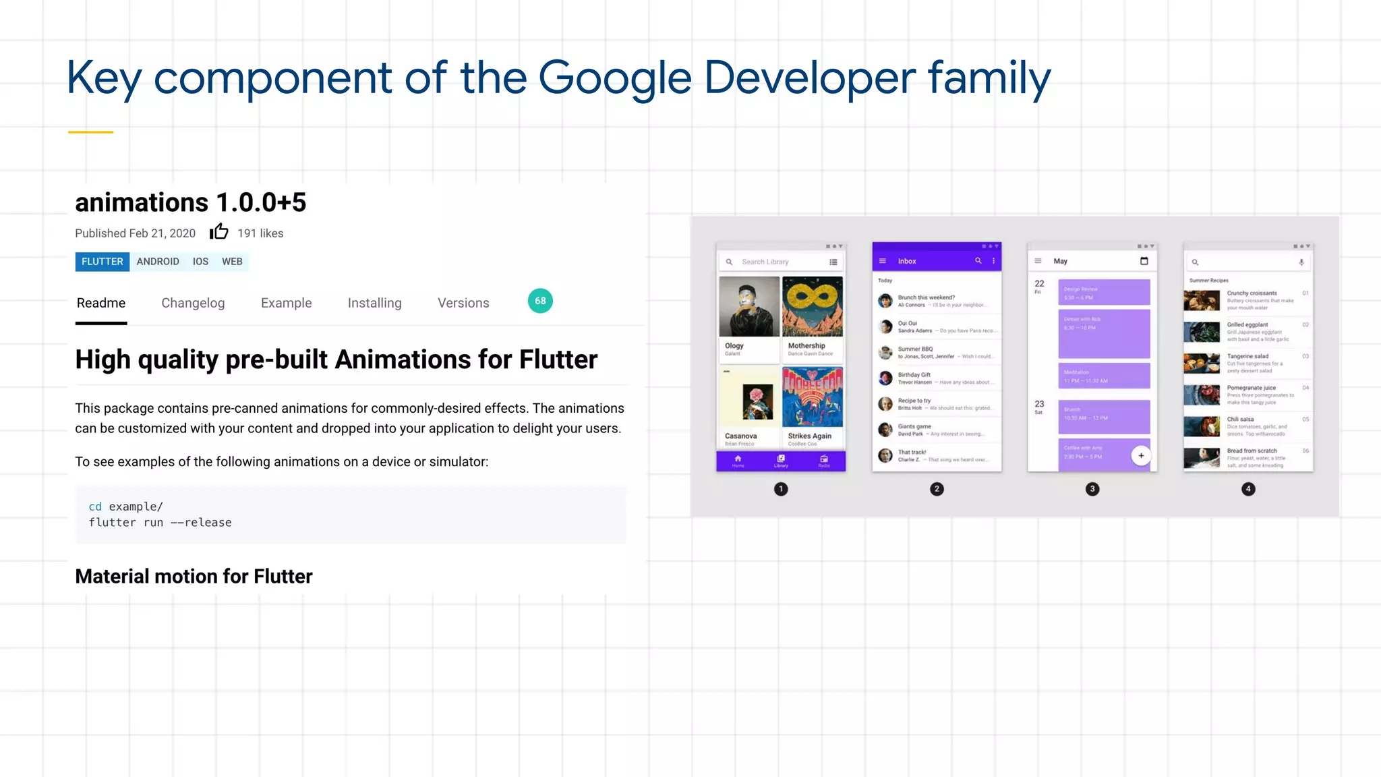Open the Ology album thumbnail

pyautogui.click(x=749, y=307)
